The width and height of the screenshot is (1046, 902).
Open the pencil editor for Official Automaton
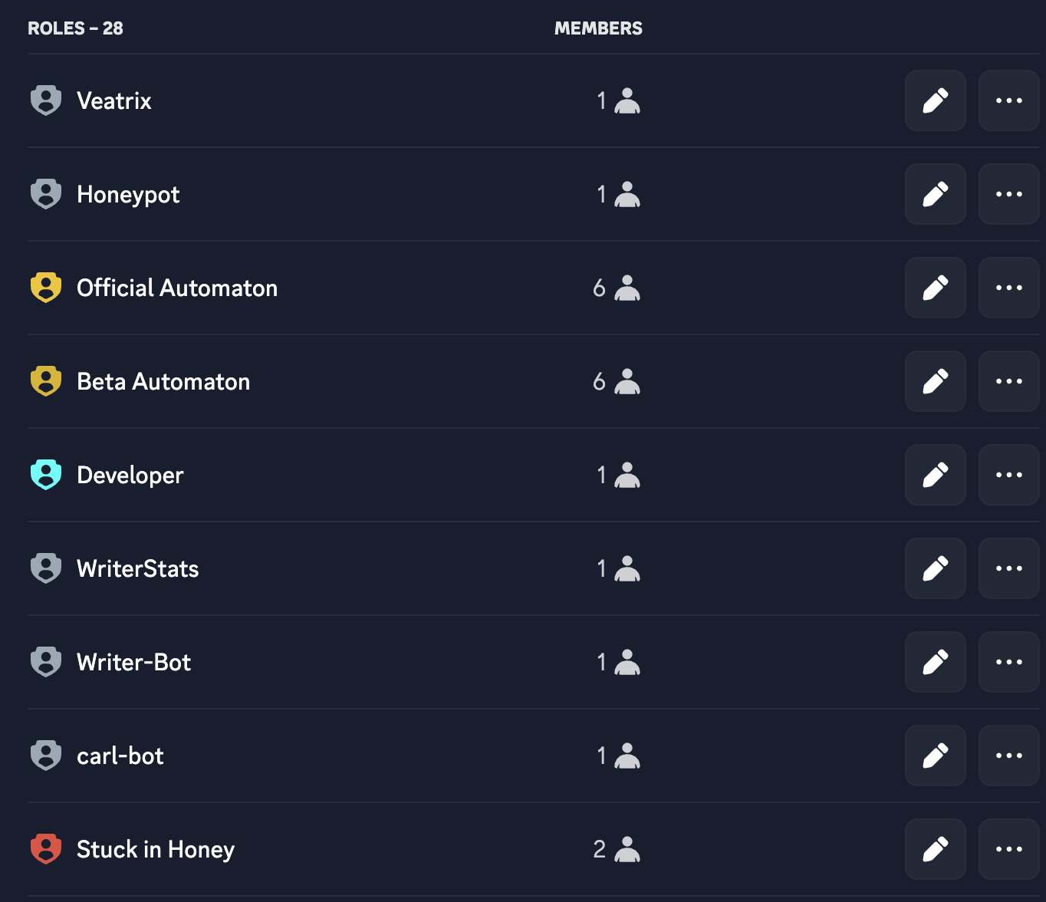[935, 288]
